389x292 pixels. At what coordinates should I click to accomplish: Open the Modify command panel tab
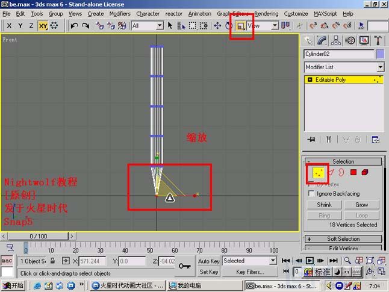click(x=322, y=41)
